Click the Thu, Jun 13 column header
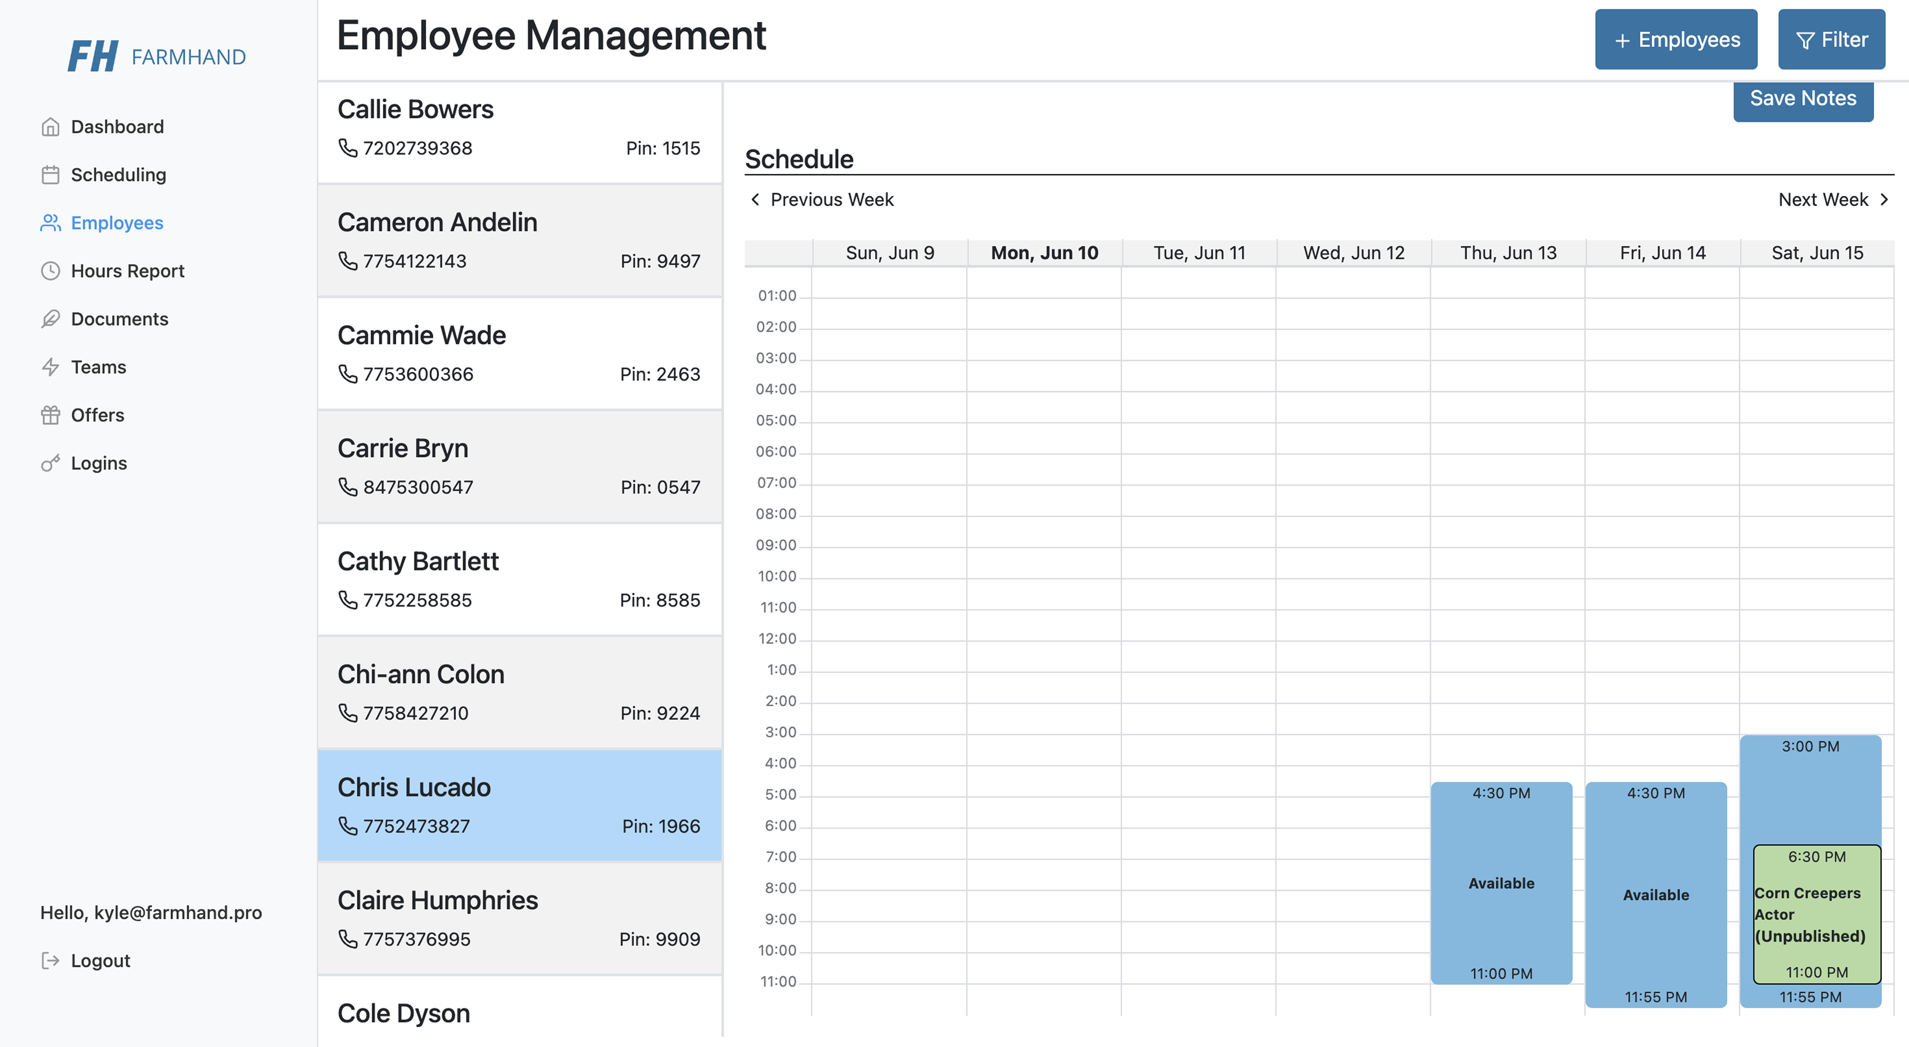The width and height of the screenshot is (1909, 1047). tap(1508, 253)
